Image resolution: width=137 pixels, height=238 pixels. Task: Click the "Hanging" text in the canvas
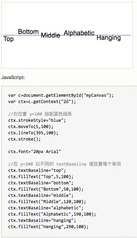point(109,38)
